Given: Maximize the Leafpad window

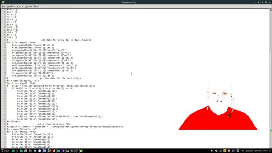Looking at the screenshot, I should tap(266, 2).
